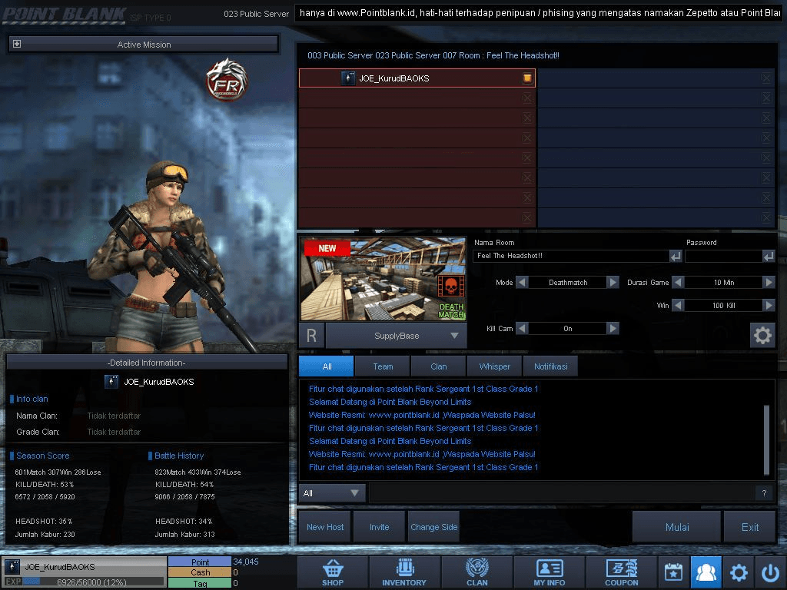Open the friends community icon
The height and width of the screenshot is (590, 787).
[706, 572]
